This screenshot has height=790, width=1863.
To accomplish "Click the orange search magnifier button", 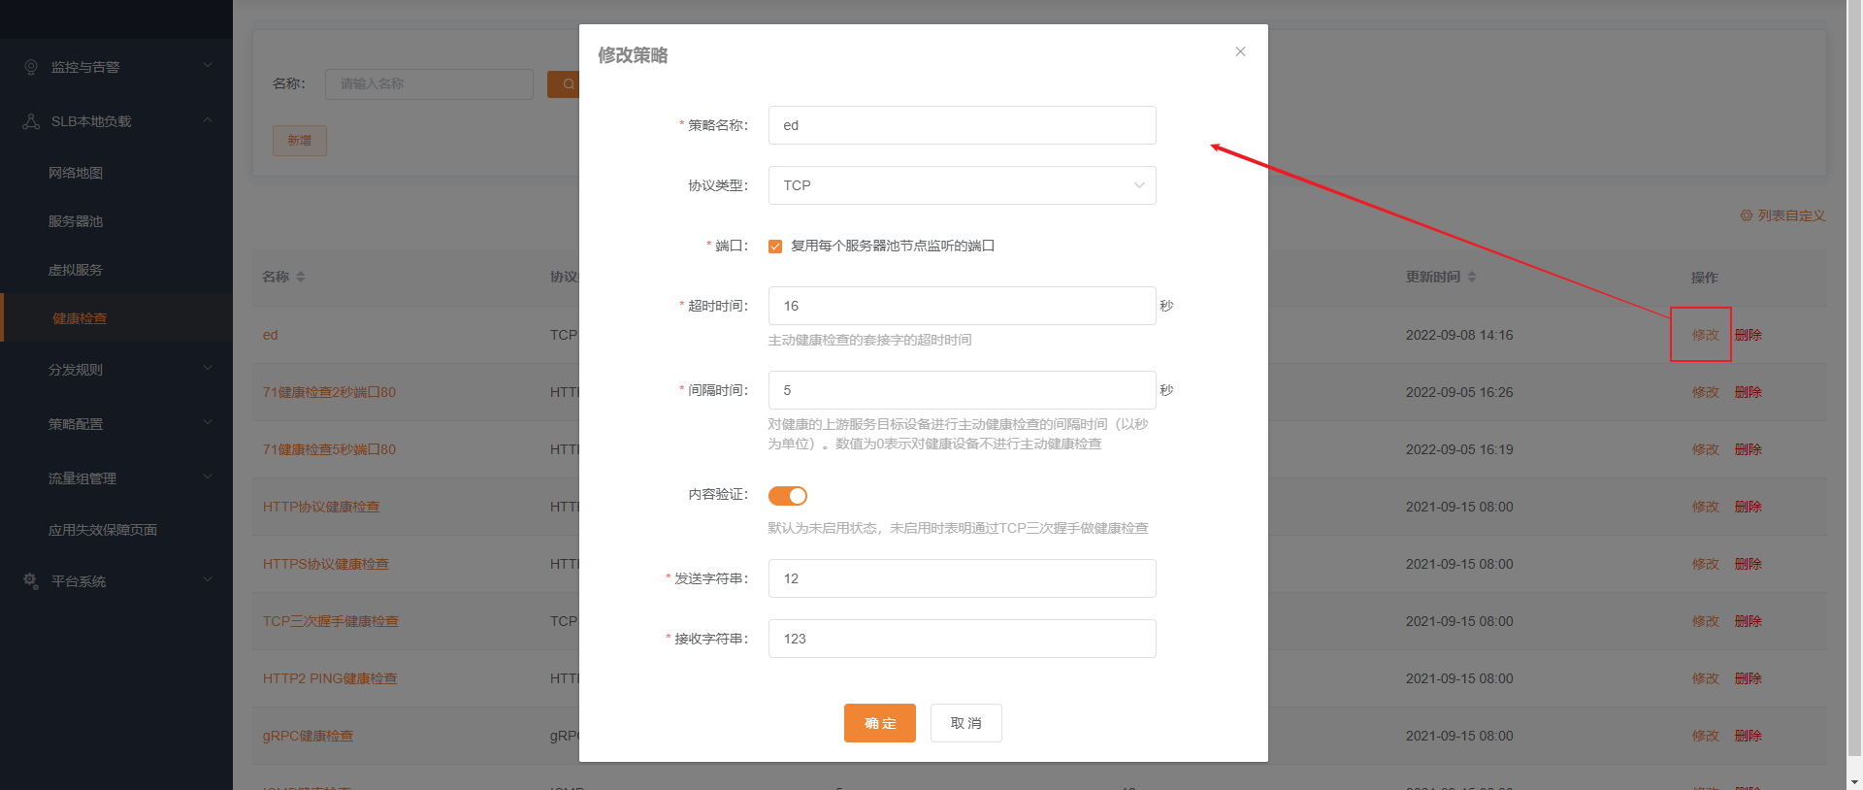I will (567, 84).
